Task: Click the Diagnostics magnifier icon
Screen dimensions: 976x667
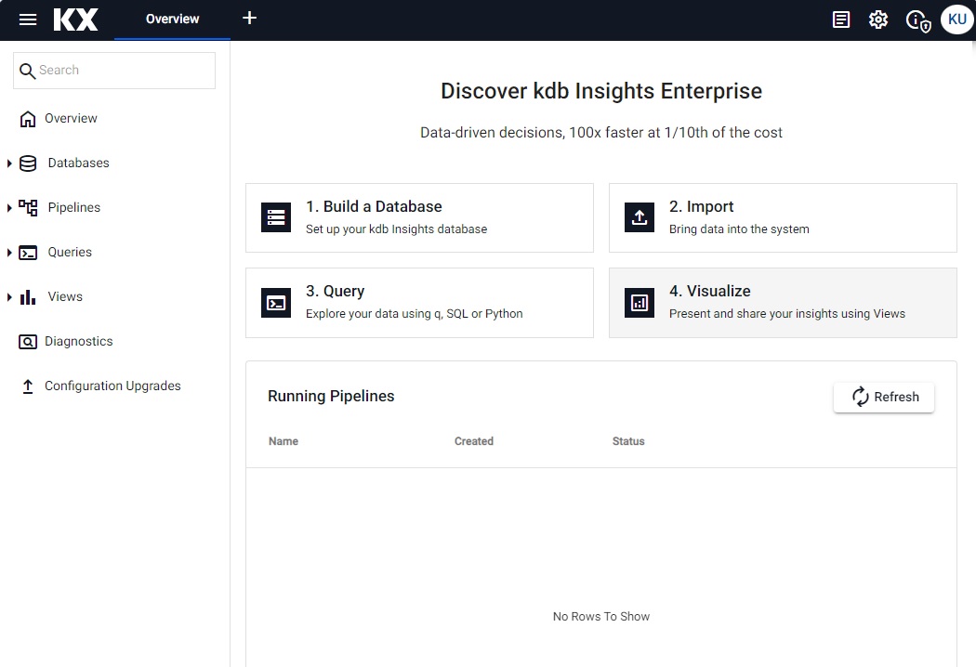Action: pyautogui.click(x=28, y=342)
